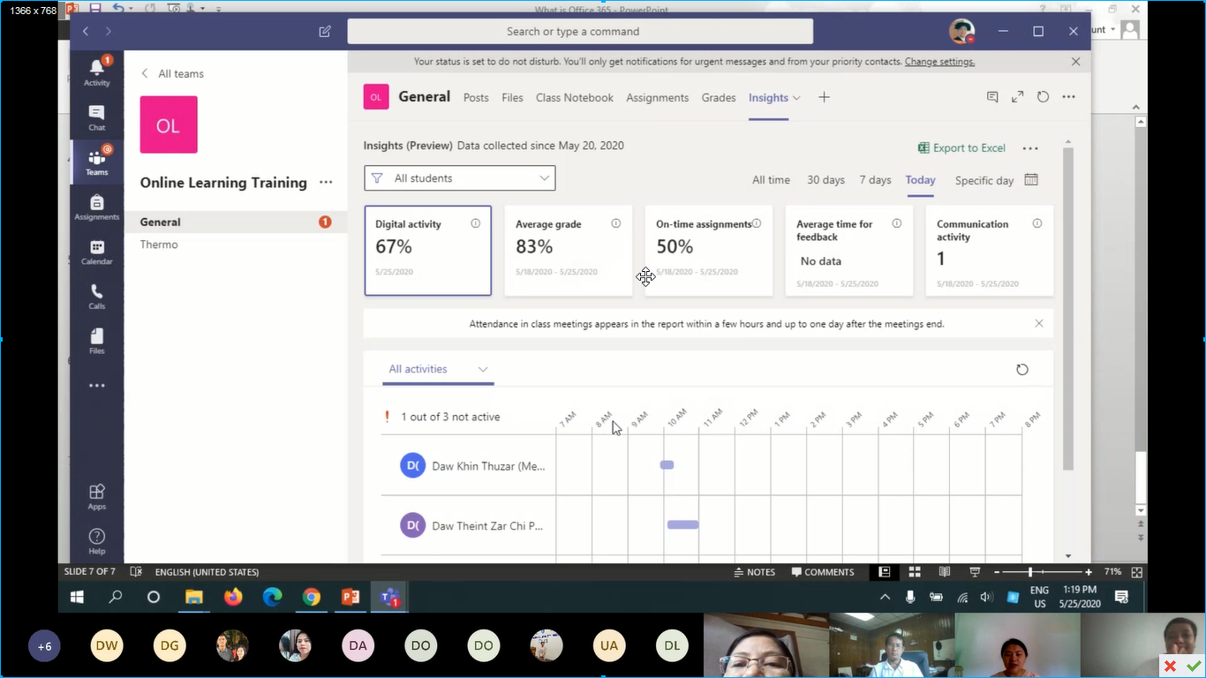This screenshot has width=1206, height=678.
Task: Select the On-time assignments card
Action: (x=709, y=251)
